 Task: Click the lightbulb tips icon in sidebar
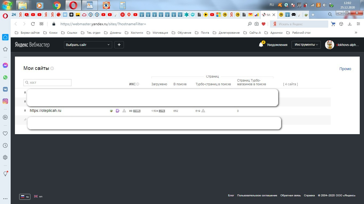(5, 174)
